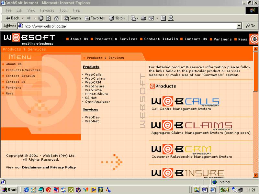Open Forward button history dropdown arrow
Viewport: 259px width, 194px height.
35,18
